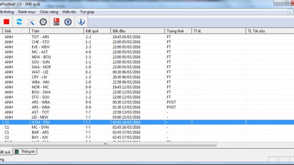Click the FT status of TOT - ARS
294x165 pixels.
(x=169, y=37)
